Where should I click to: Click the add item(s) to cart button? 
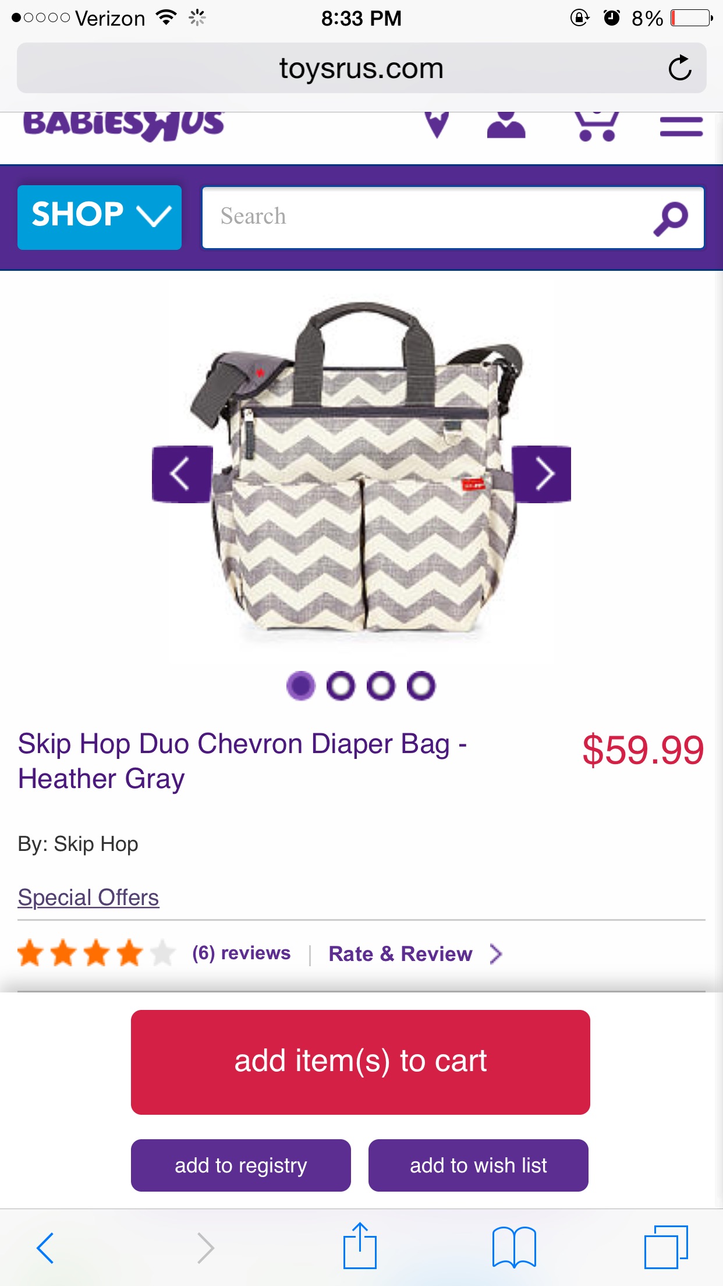click(360, 1062)
